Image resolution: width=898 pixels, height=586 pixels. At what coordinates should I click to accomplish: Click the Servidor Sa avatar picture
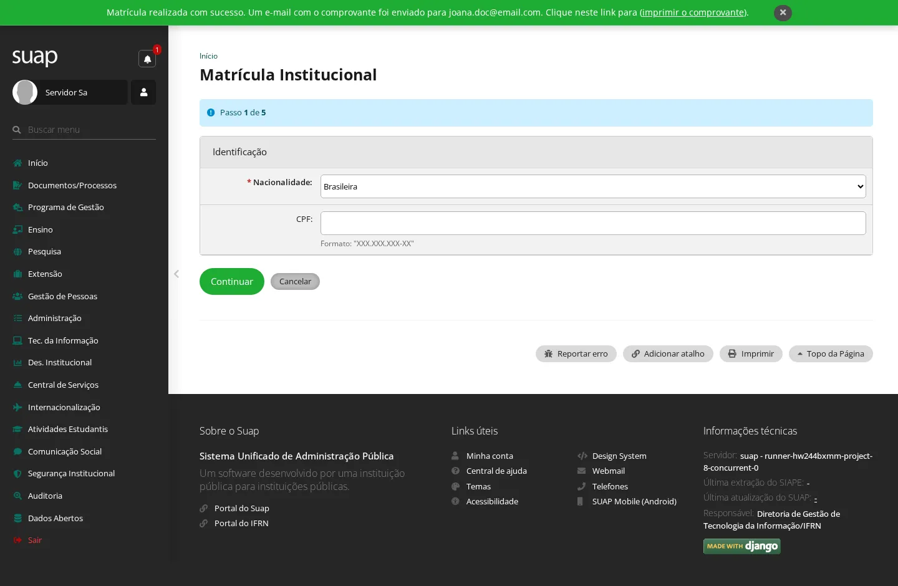point(25,92)
